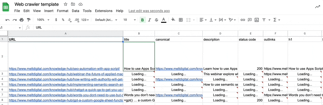Star the Web crawler template document
Viewport: 323px width, 105px height.
click(x=66, y=4)
